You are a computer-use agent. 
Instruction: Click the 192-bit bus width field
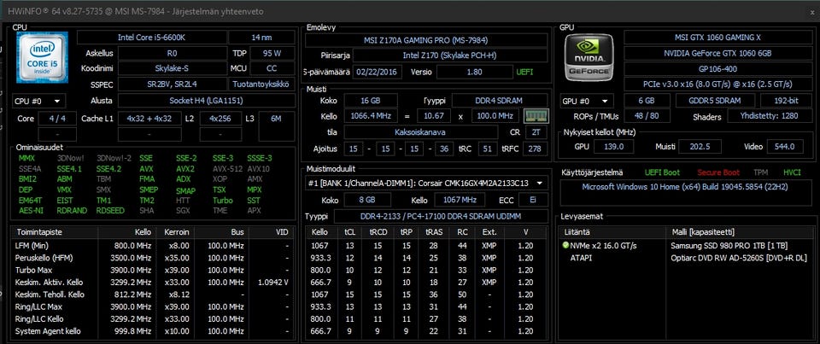(786, 101)
